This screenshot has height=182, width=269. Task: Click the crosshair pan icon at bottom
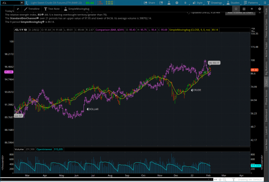tap(220, 179)
